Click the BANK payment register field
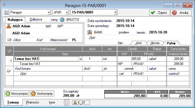Image resolution: width=195 pixels, height=108 pixels. (x=105, y=32)
